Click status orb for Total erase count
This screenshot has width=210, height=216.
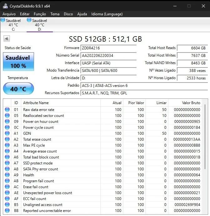7,139
